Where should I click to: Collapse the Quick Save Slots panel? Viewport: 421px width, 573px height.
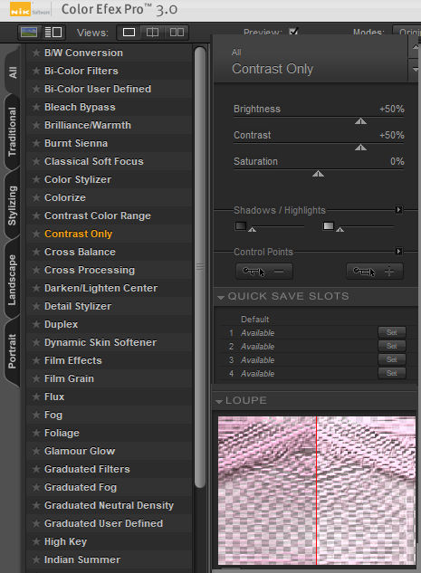pyautogui.click(x=220, y=297)
